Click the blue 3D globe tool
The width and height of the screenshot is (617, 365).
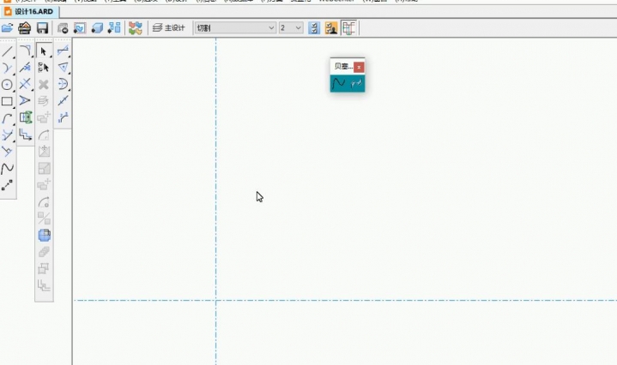44,235
